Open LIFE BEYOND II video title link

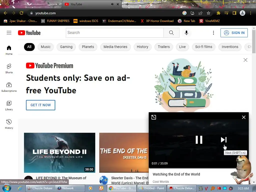[61, 178]
